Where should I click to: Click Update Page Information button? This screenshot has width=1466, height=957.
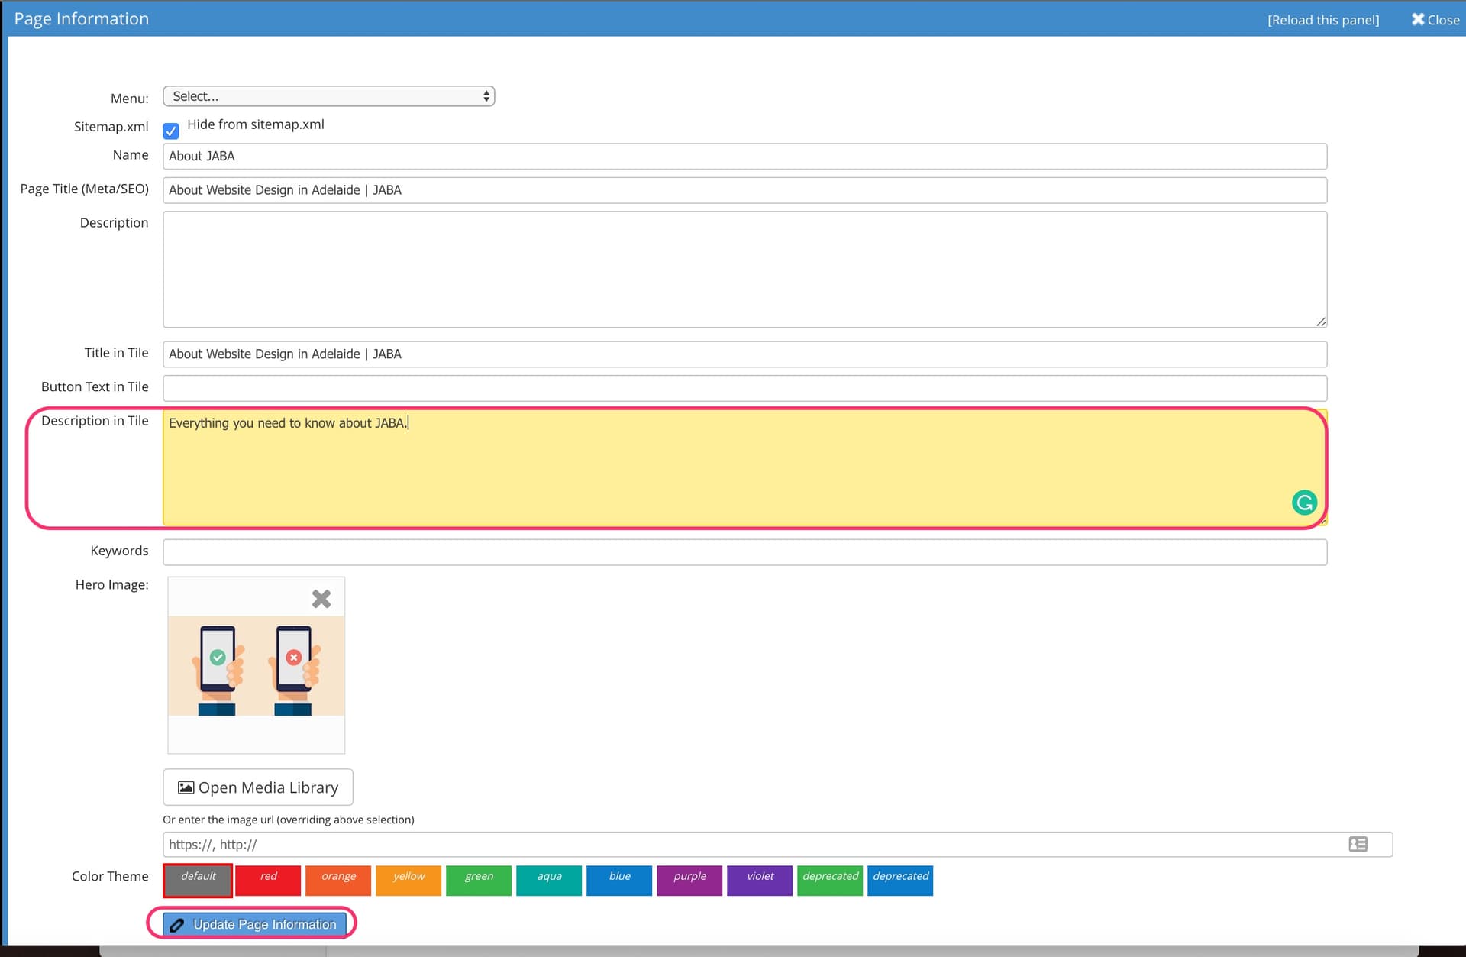[x=254, y=924]
